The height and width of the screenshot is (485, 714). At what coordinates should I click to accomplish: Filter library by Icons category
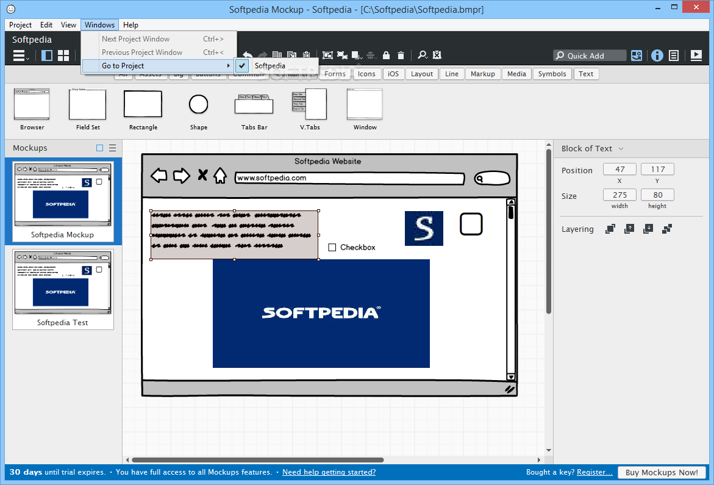(x=366, y=74)
